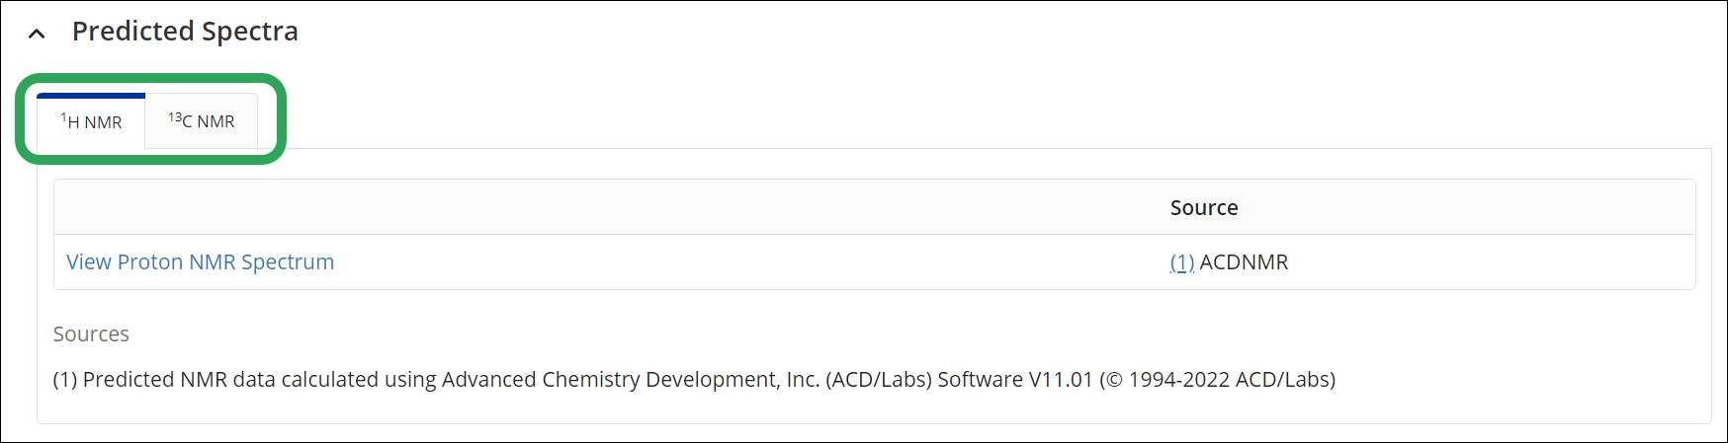Screen dimensions: 1728x443
Task: Click the superscript 13 in the carbon tab
Action: (x=175, y=117)
